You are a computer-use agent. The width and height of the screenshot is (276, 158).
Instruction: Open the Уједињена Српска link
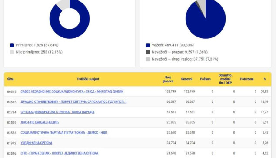[x=36, y=143]
